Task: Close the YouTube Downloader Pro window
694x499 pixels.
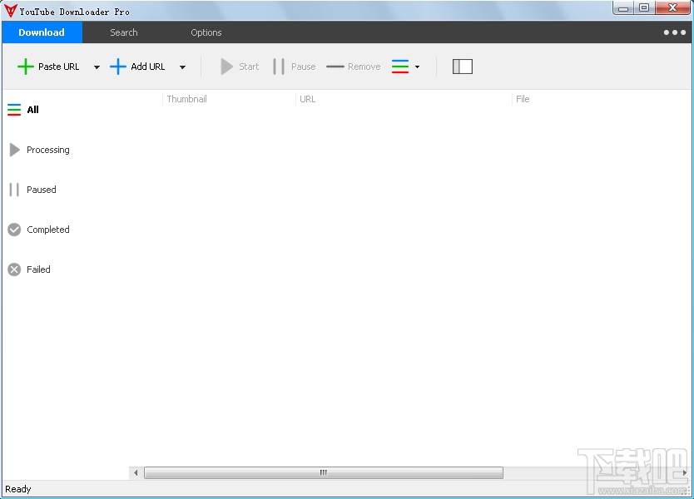Action: pos(672,8)
